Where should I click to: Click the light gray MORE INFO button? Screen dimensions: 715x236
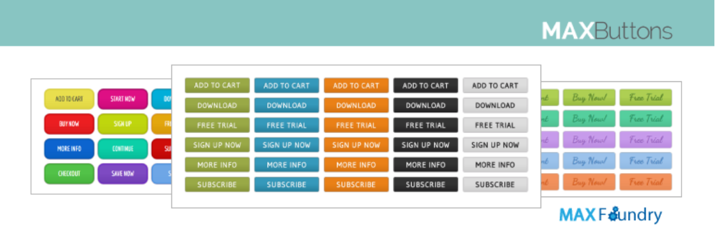495,164
